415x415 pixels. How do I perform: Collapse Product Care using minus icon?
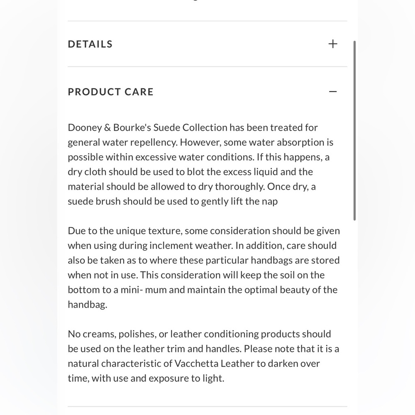[x=333, y=92]
